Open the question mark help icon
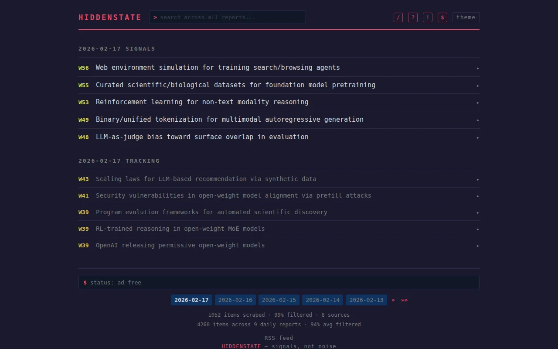The width and height of the screenshot is (558, 349). 413,17
